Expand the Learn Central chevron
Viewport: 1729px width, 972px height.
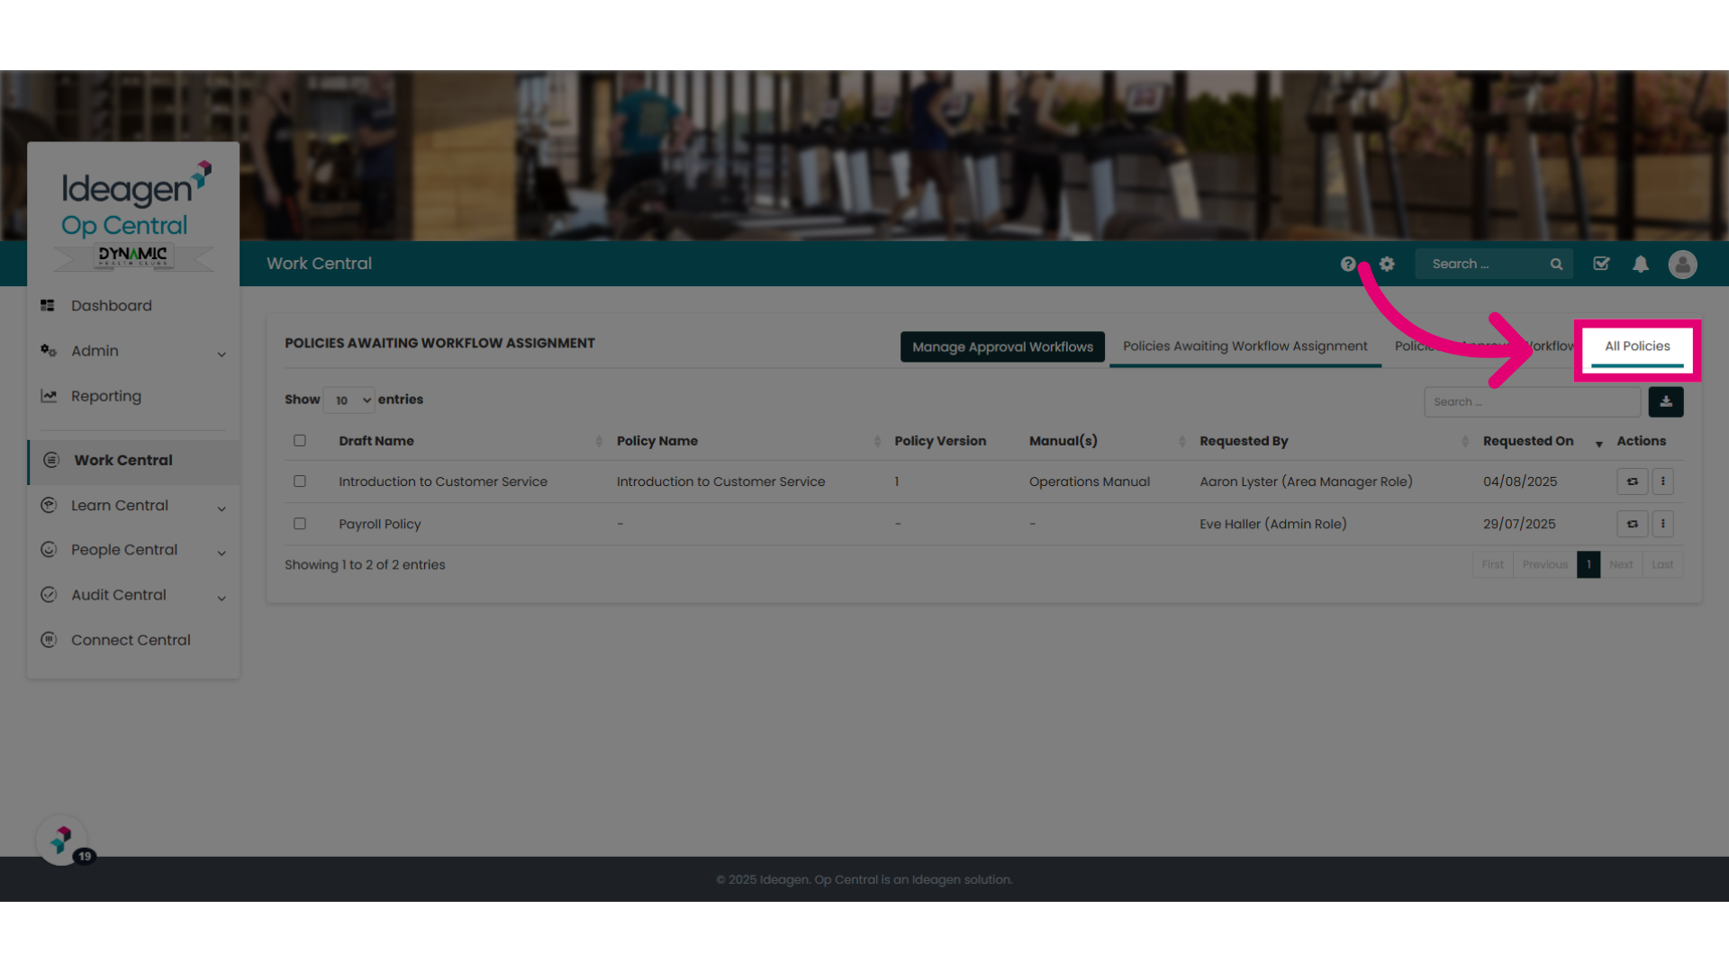pos(222,508)
